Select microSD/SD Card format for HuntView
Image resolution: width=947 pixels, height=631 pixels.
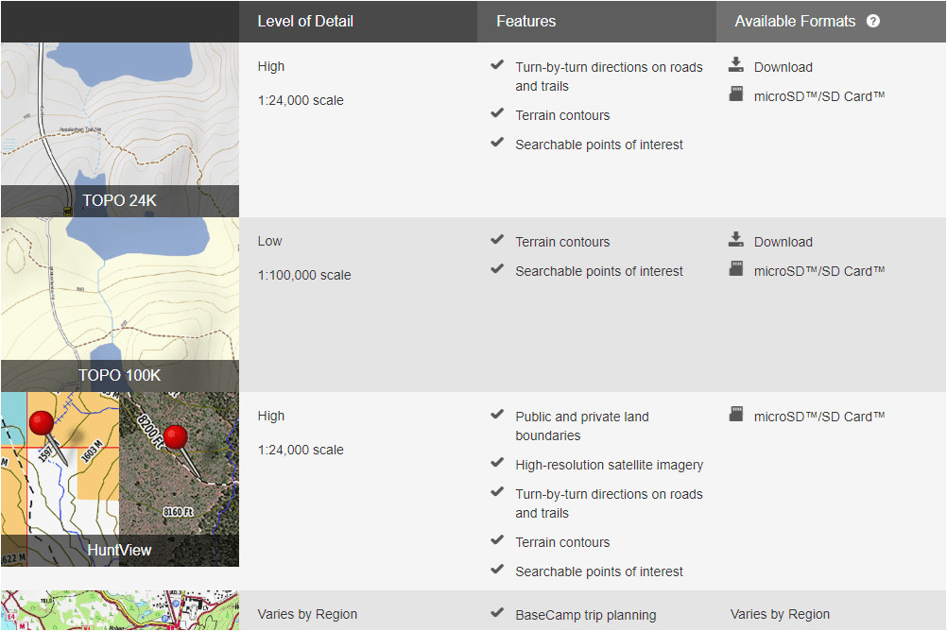[819, 417]
